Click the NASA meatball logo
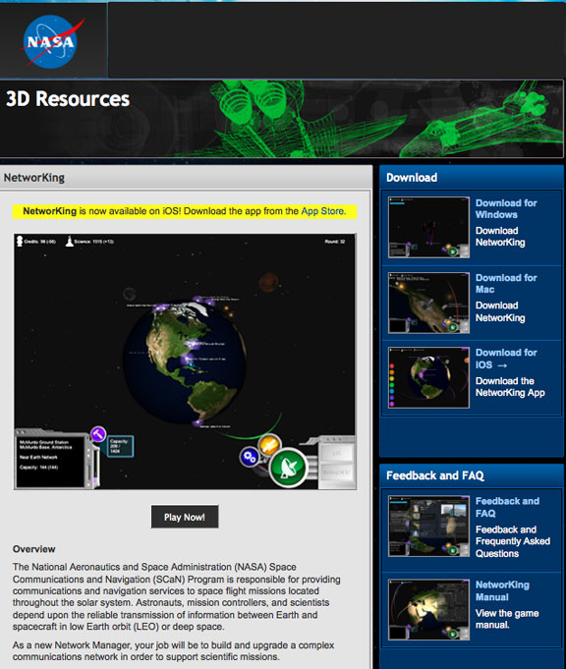 (51, 41)
